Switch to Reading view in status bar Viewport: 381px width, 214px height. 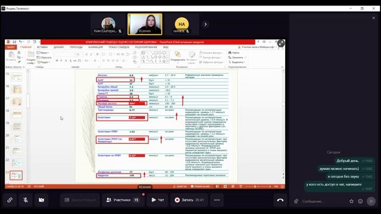tap(233, 186)
